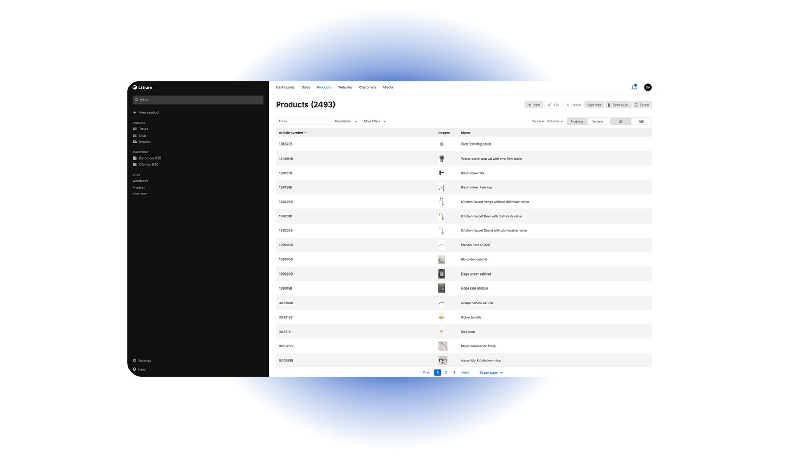Click the Save as list button
This screenshot has width=785, height=458.
618,105
